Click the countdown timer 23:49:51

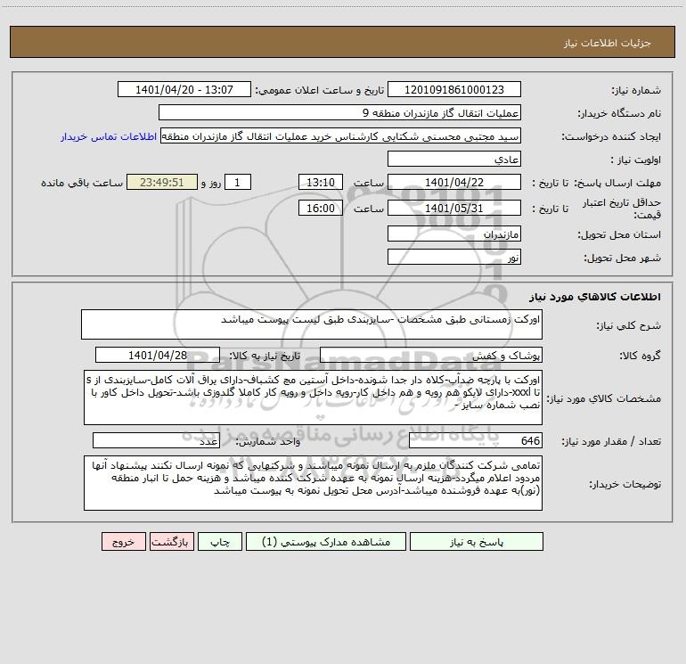tap(162, 182)
